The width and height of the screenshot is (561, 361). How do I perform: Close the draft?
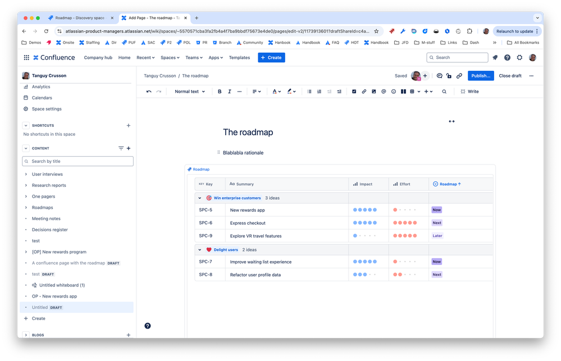510,76
